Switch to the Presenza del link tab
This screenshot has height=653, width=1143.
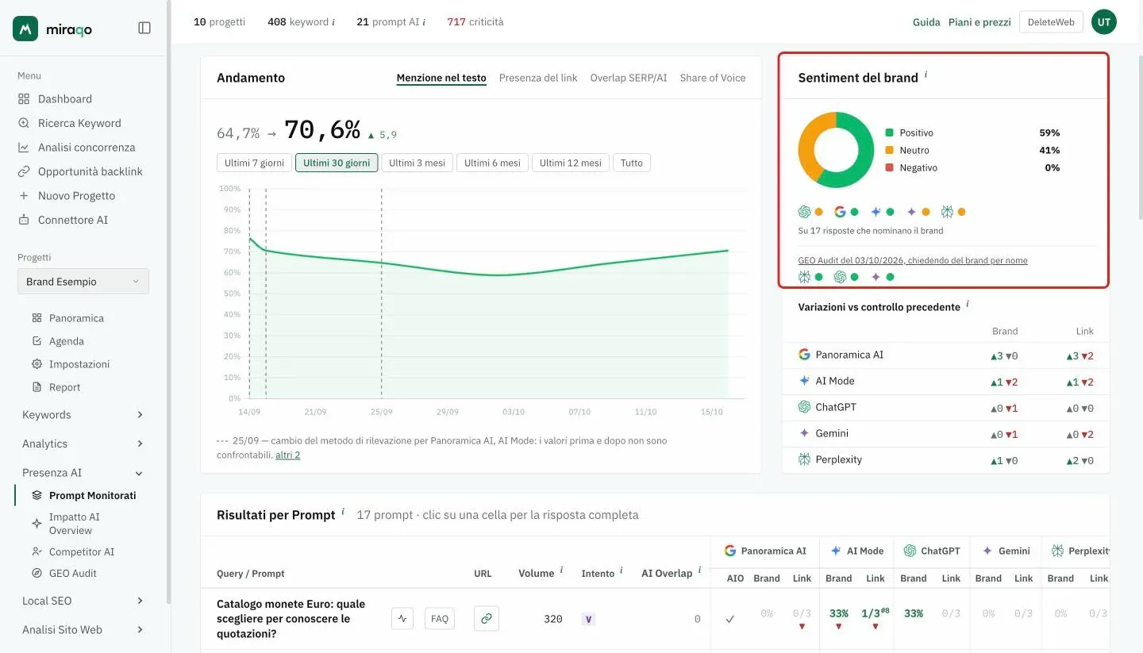(x=538, y=78)
